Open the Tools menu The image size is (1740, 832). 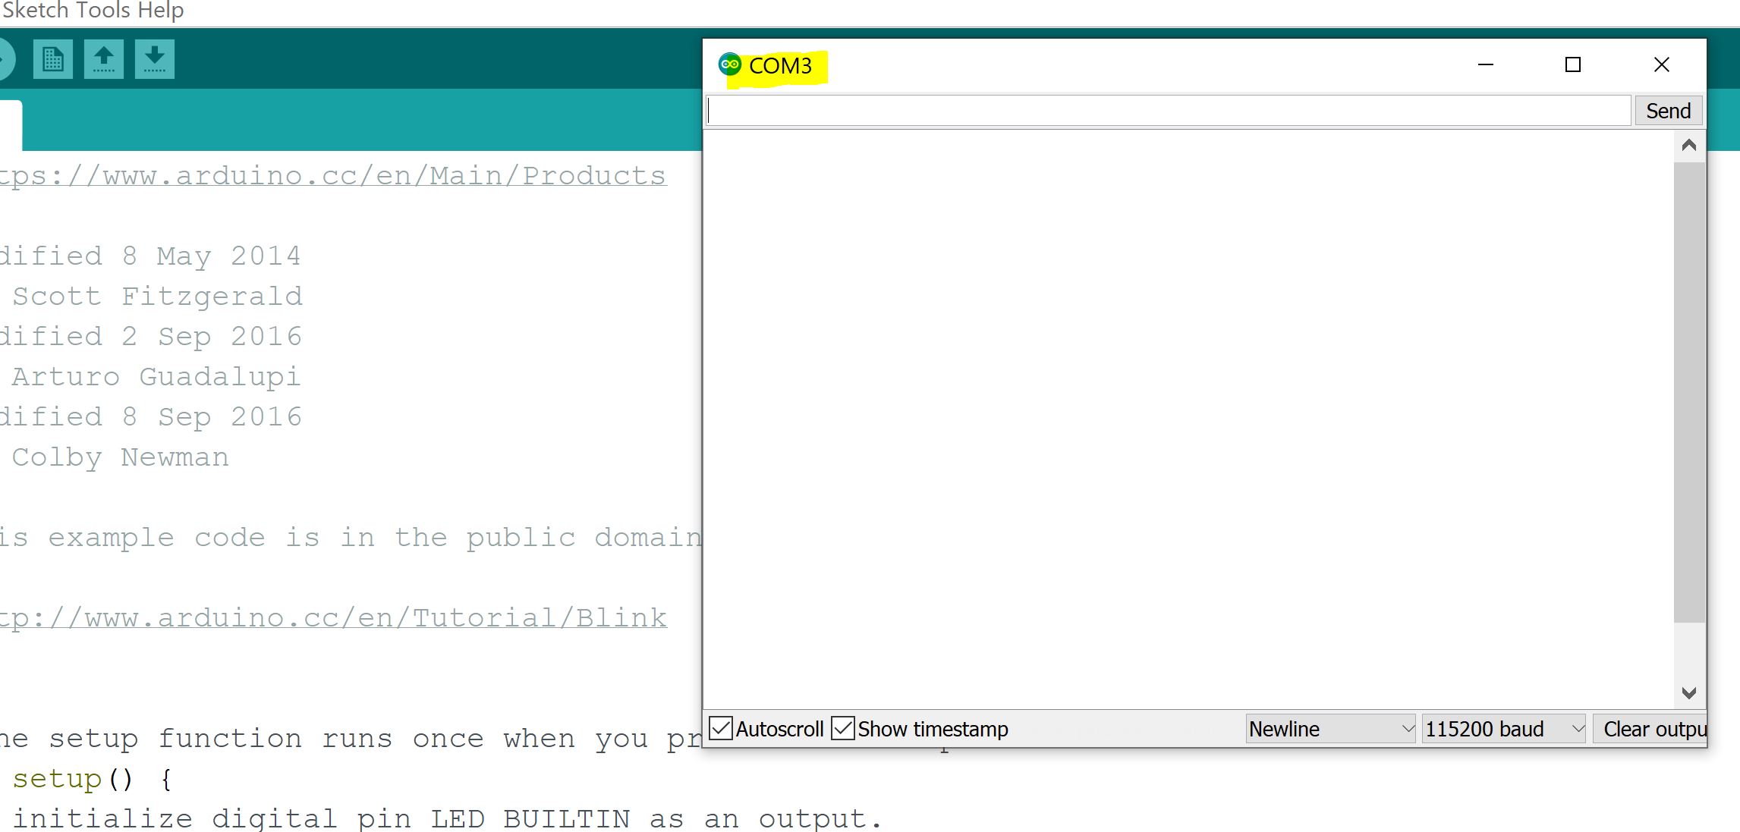103,11
